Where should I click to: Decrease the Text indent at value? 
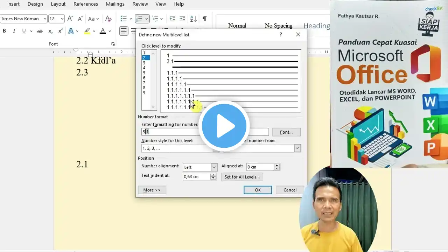click(x=213, y=178)
